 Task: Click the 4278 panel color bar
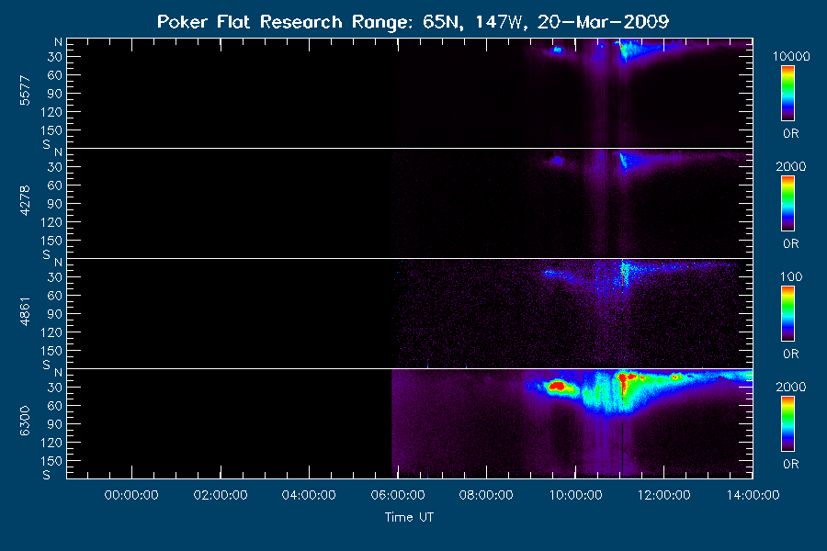coord(787,204)
